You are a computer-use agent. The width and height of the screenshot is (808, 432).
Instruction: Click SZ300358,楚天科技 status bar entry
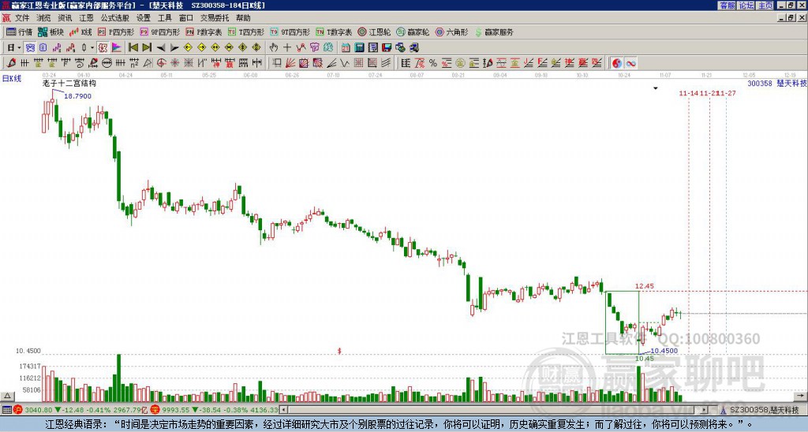[x=764, y=411]
